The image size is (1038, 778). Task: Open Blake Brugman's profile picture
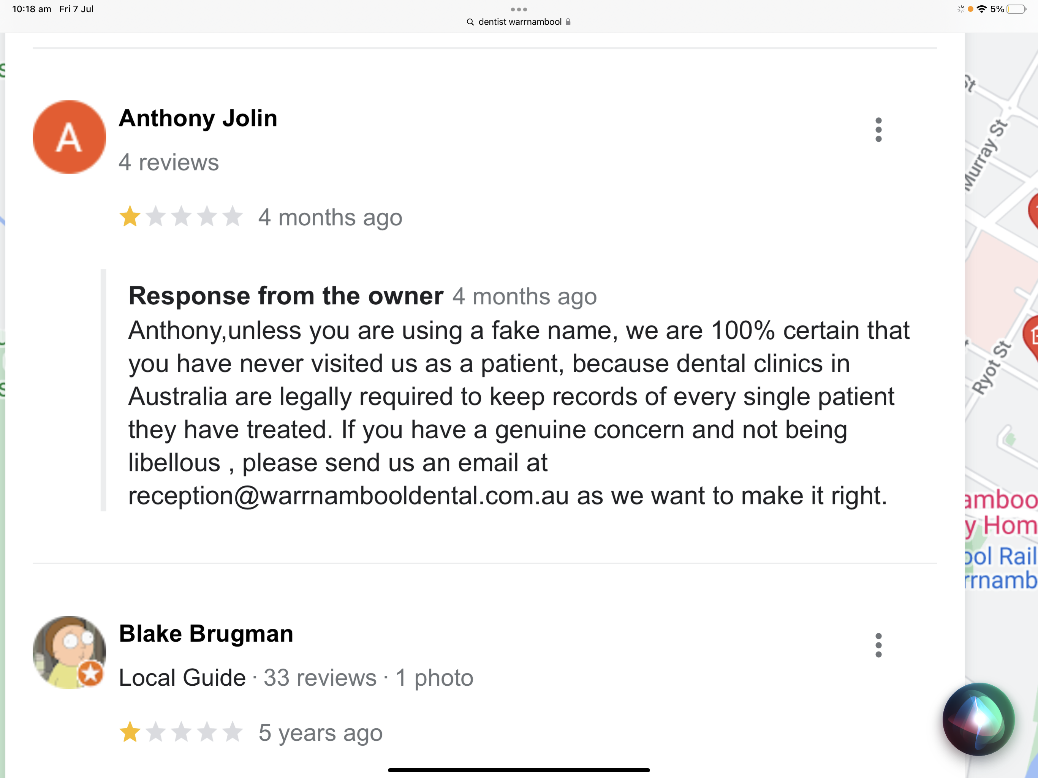pos(70,652)
